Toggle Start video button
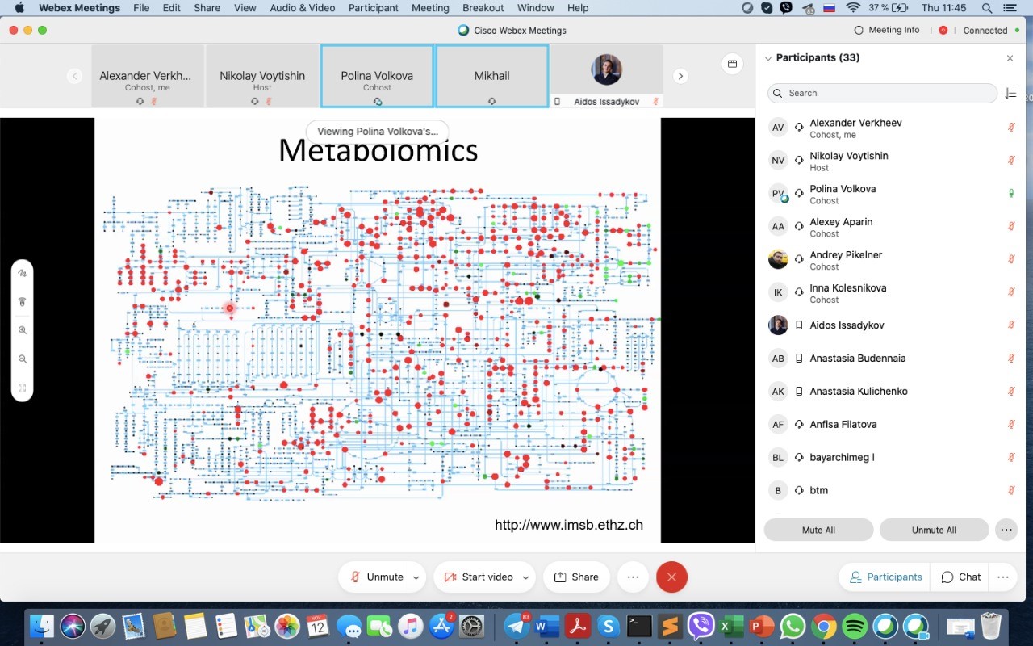The width and height of the screenshot is (1033, 646). click(478, 577)
